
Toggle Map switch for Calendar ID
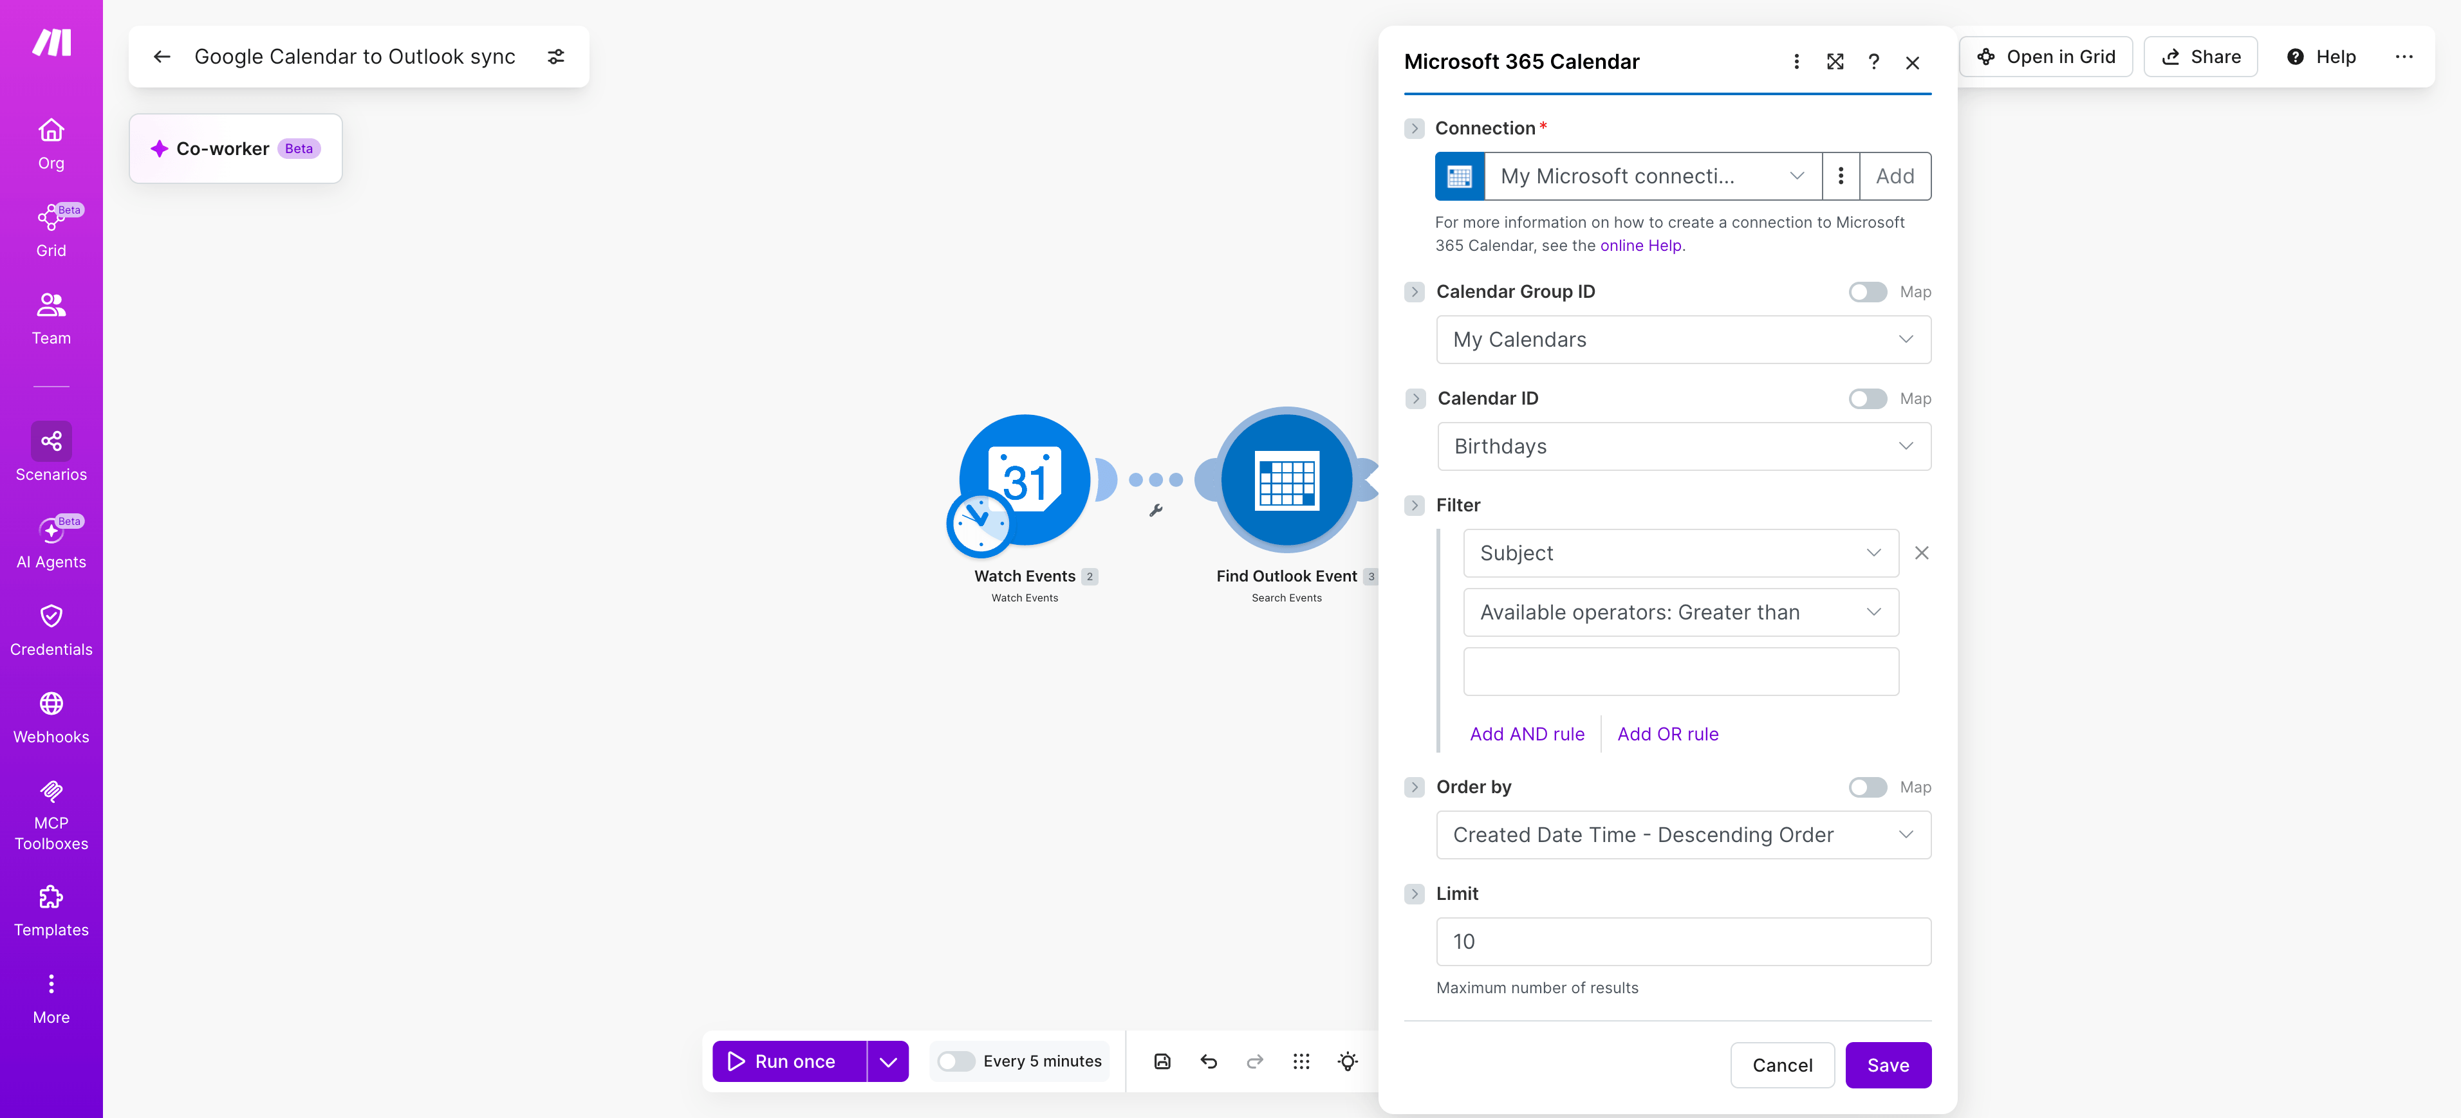1867,399
